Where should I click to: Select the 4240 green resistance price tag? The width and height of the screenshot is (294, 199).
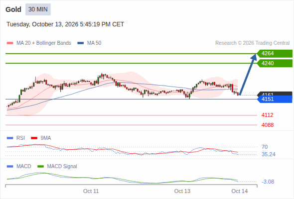pyautogui.click(x=275, y=63)
